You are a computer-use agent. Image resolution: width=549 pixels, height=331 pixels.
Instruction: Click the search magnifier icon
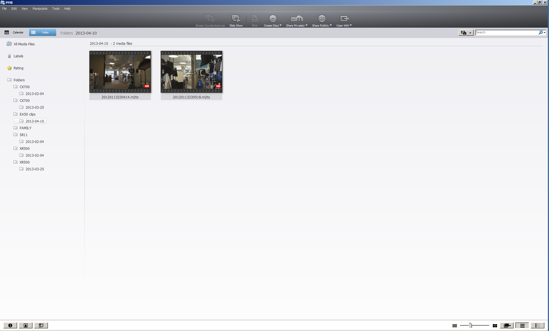pos(540,33)
